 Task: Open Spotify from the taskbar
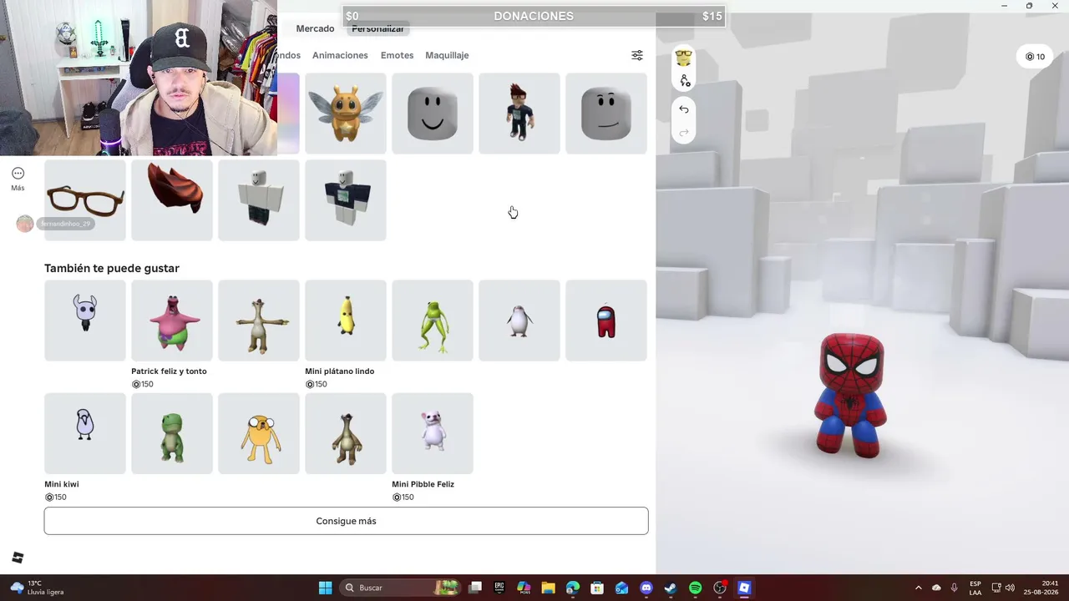pyautogui.click(x=695, y=588)
